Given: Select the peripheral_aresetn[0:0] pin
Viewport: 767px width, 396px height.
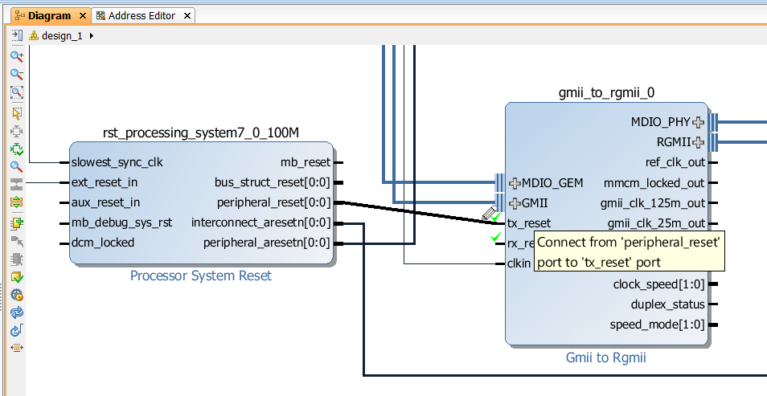Looking at the screenshot, I should [267, 243].
